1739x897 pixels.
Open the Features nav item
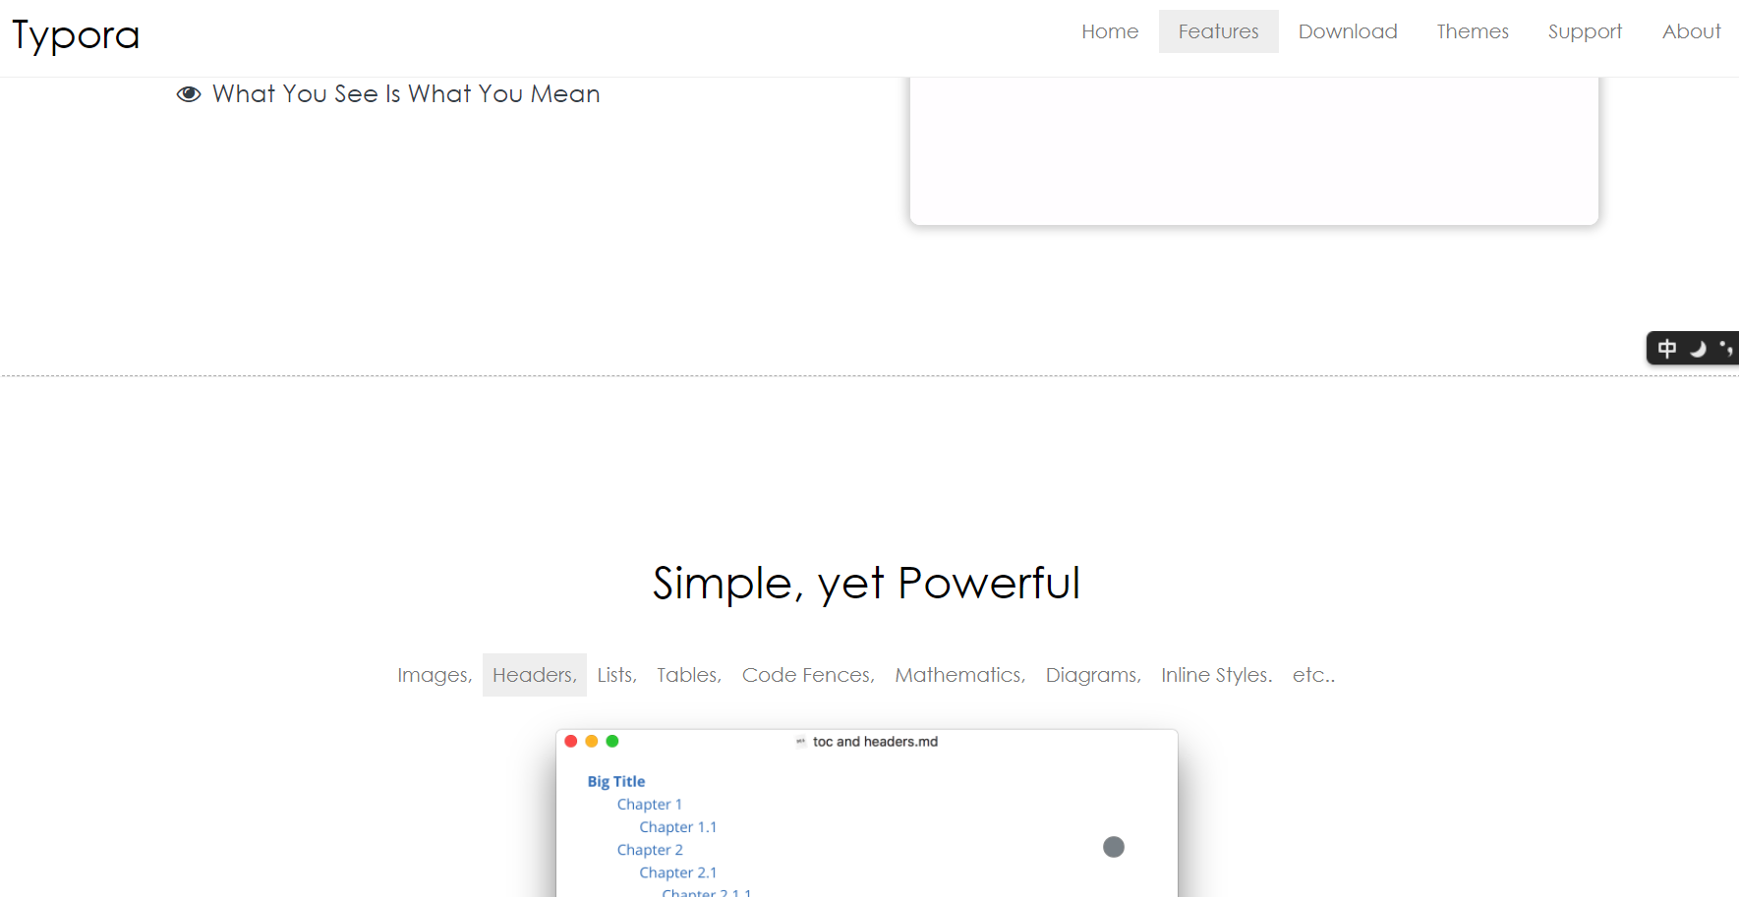pos(1218,31)
